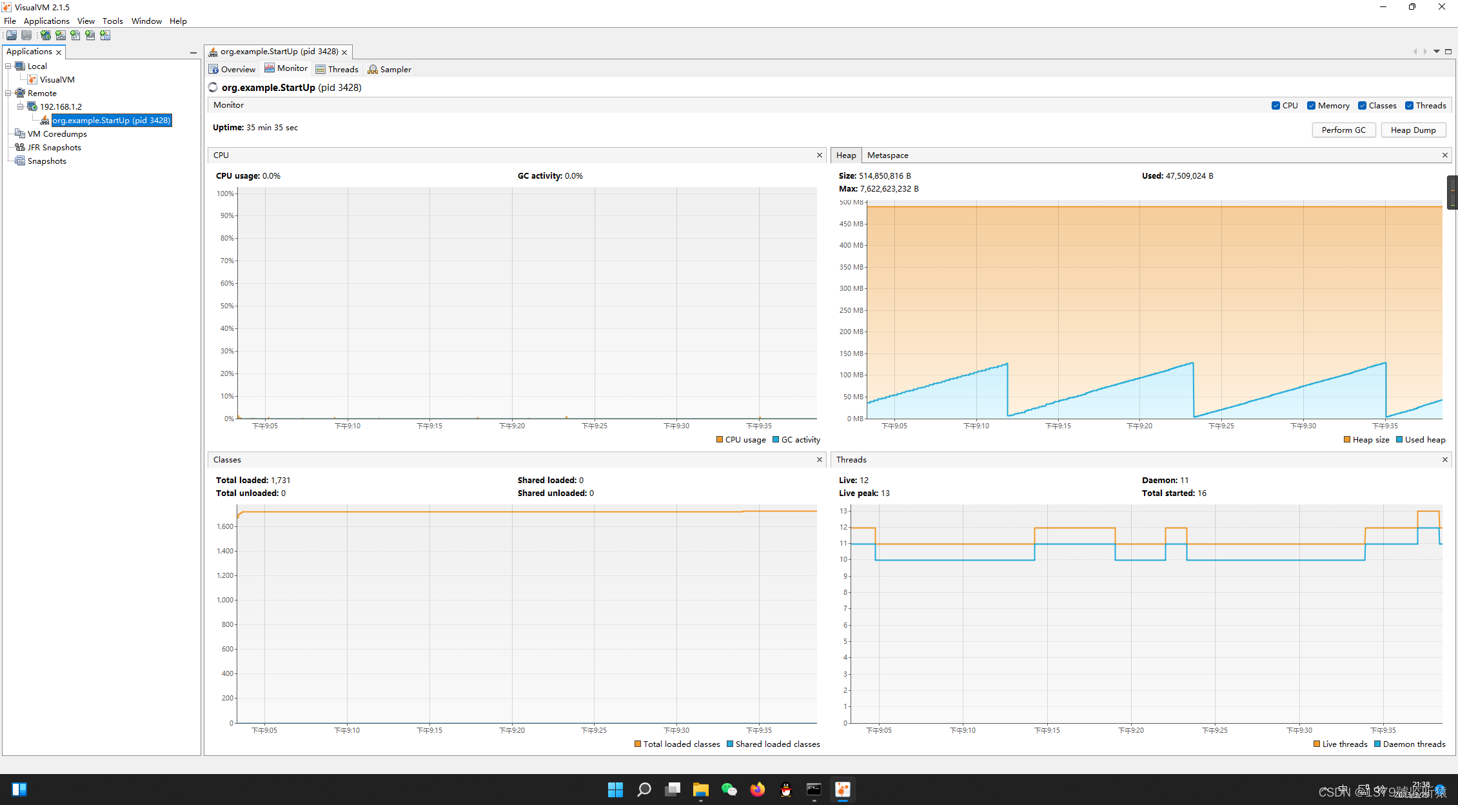Open QQ penguin app from taskbar
This screenshot has height=805, width=1458.
[x=786, y=790]
